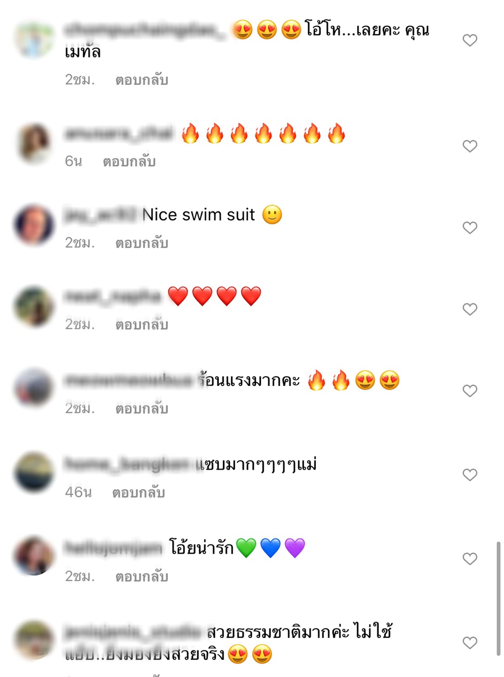
Task: Open avatar of fire emojis commenter
Action: (34, 144)
